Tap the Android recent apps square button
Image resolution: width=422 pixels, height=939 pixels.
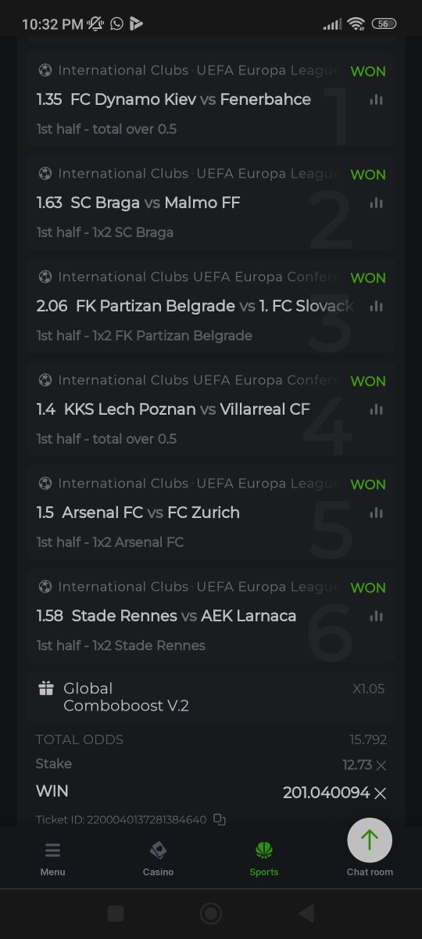point(116,913)
